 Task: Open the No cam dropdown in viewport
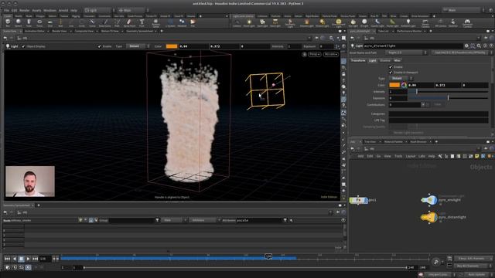330,55
